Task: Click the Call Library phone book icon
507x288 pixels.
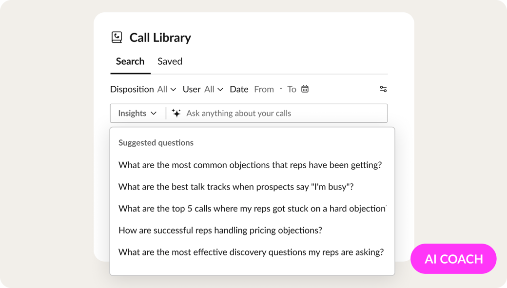Action: coord(117,37)
